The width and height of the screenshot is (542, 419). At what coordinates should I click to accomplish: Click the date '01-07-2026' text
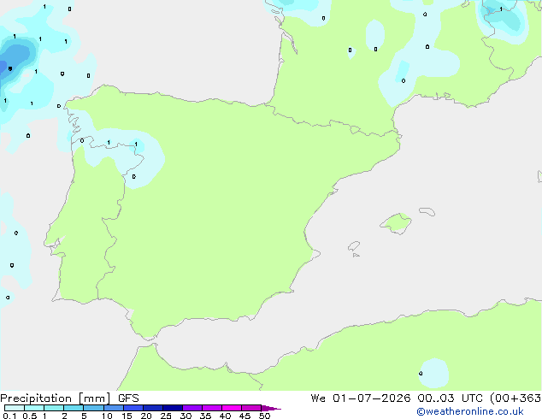click(372, 398)
